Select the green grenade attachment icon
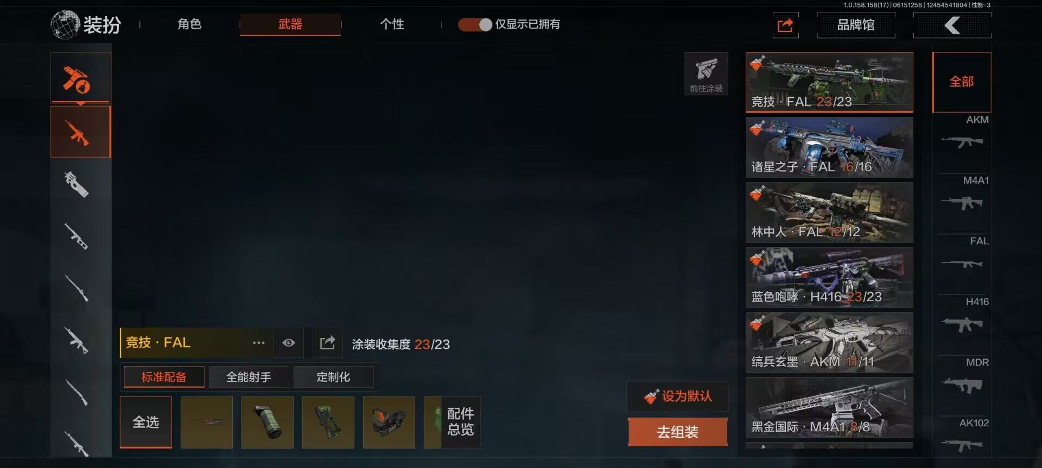 click(267, 422)
